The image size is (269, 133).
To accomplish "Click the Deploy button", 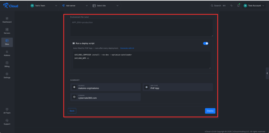I will click(x=210, y=111).
